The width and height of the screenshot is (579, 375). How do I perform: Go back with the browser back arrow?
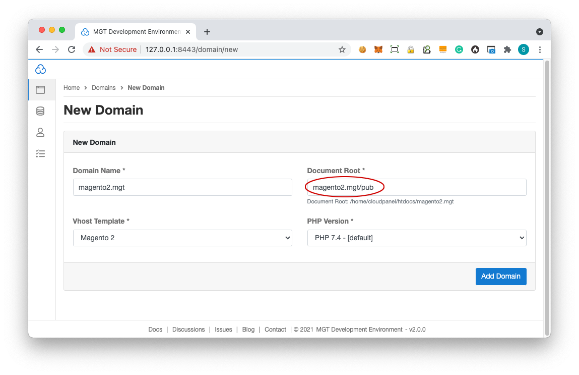(x=39, y=49)
